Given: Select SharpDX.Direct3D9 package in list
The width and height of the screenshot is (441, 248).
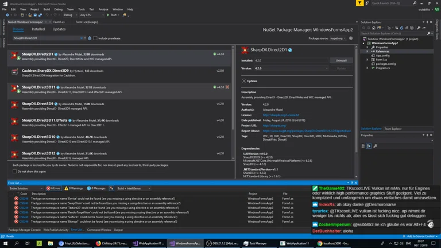Looking at the screenshot, I should (119, 106).
